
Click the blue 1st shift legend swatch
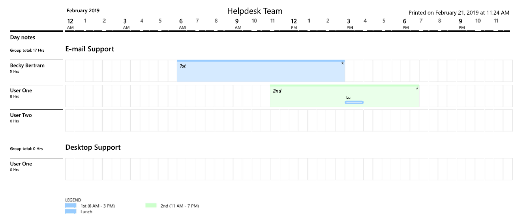tap(71, 206)
